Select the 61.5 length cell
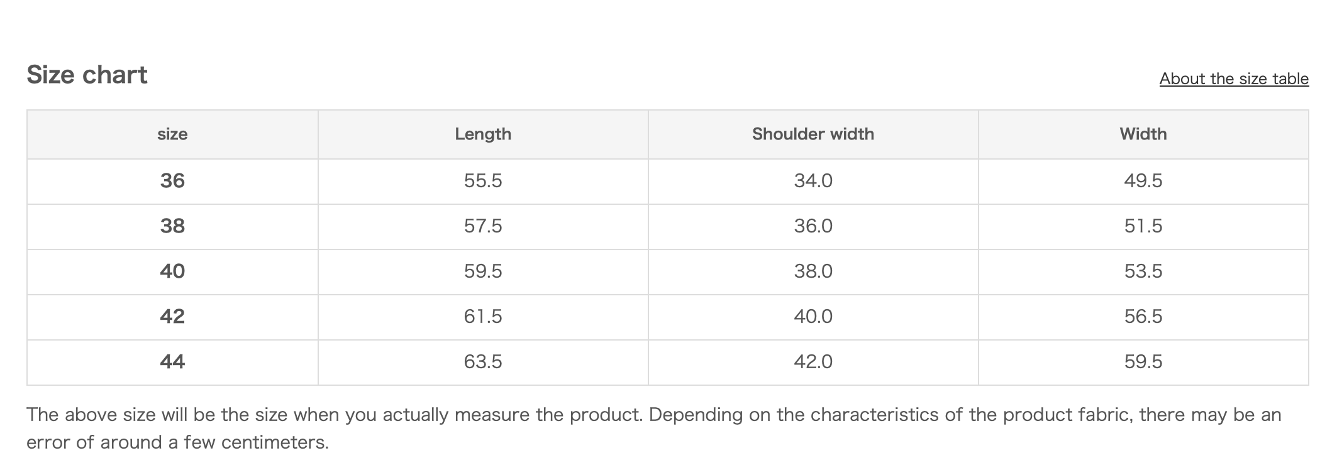 (x=483, y=317)
